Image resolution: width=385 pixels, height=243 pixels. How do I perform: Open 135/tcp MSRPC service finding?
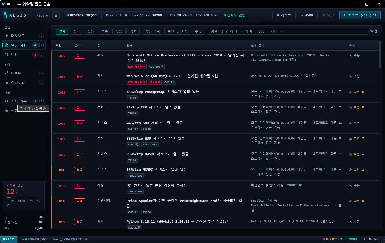[215, 173]
